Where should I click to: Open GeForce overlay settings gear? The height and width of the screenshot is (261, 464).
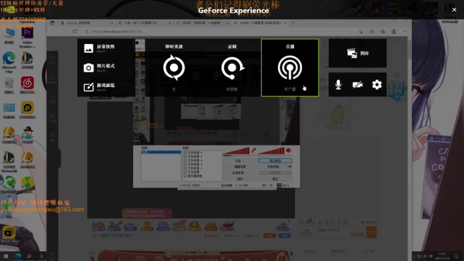click(376, 85)
